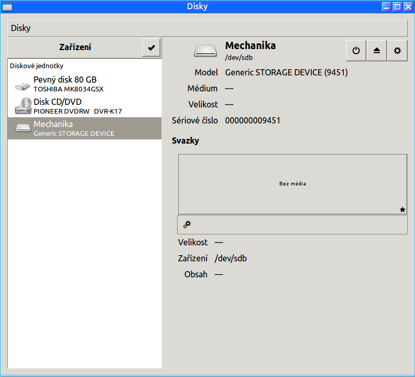415x377 pixels.
Task: Click the Zařízení /dev/sdb value at bottom
Action: [231, 258]
